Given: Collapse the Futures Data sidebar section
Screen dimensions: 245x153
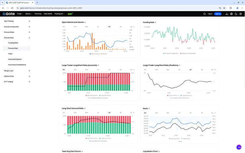Looking at the screenshot, I should click(17, 38).
